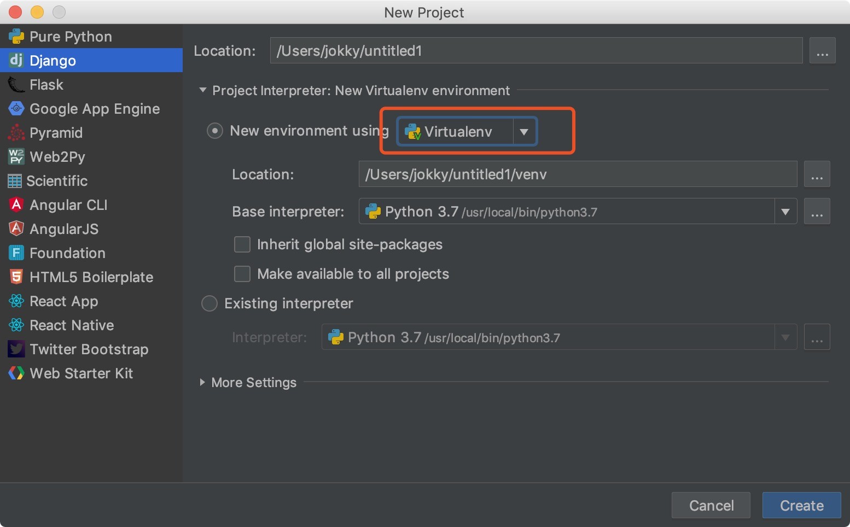This screenshot has width=850, height=527.
Task: Click the HTML5 Boilerplate icon
Action: pos(16,277)
